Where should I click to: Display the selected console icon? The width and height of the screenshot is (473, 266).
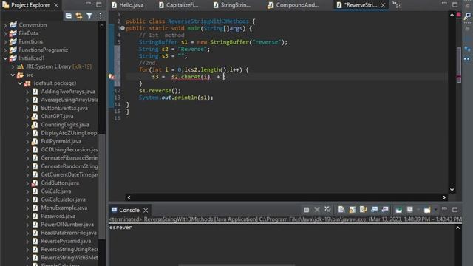(x=409, y=210)
